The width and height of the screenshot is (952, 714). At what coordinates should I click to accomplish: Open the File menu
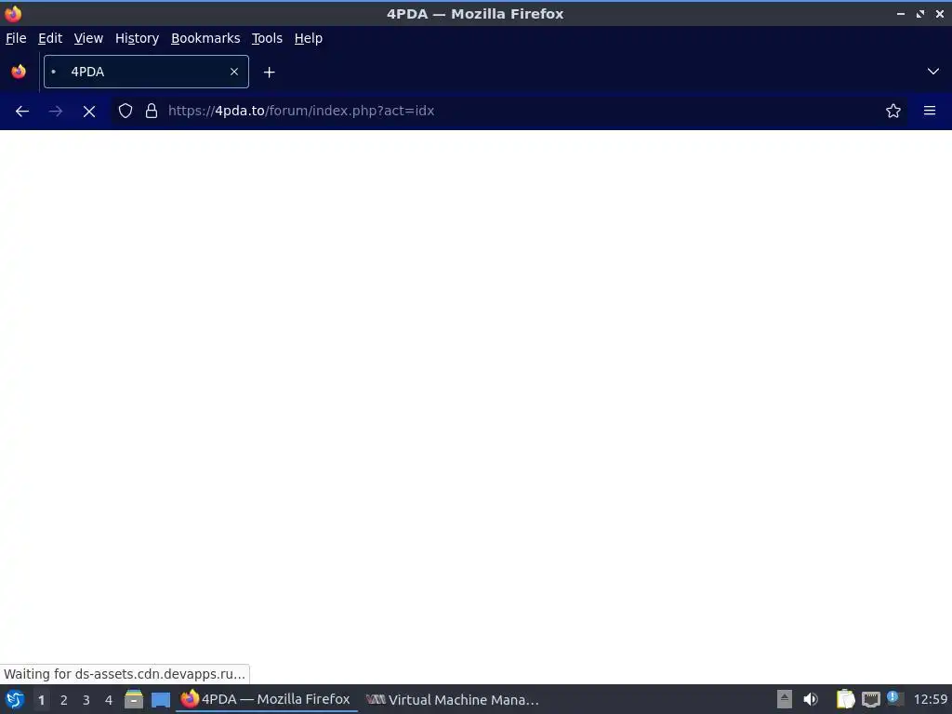[16, 38]
